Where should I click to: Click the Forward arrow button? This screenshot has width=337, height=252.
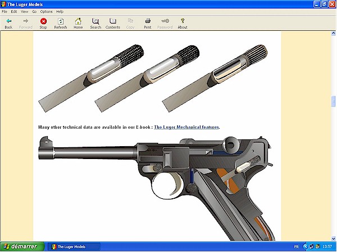(26, 24)
